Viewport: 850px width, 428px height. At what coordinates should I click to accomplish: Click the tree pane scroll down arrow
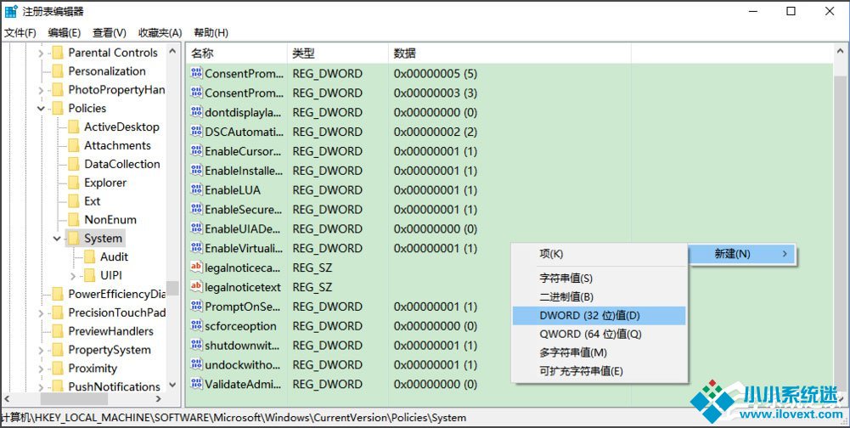[172, 386]
